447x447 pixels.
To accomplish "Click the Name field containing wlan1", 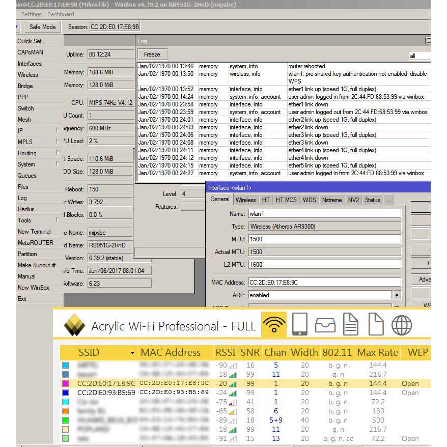I will tap(324, 214).
